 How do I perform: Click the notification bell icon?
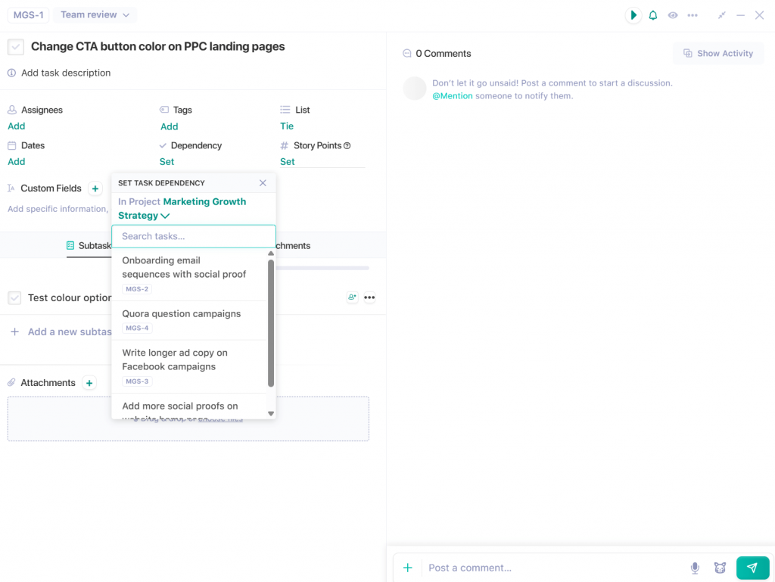click(653, 15)
